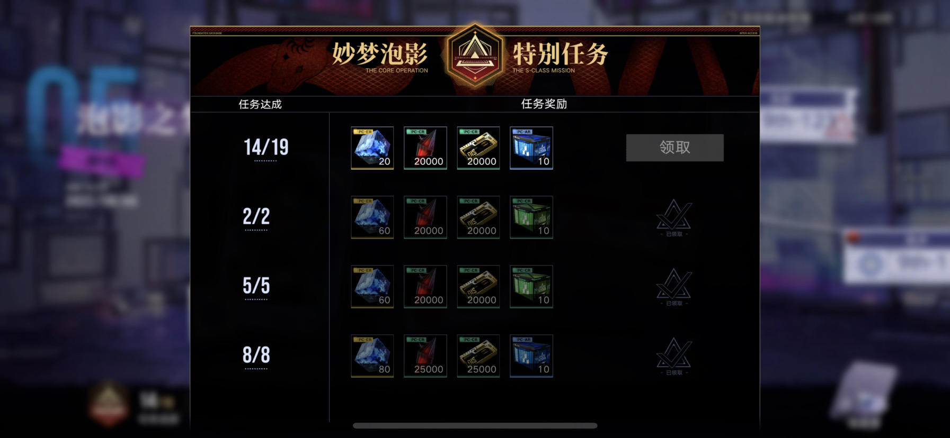Select red shard reward showing 25000

[425, 356]
